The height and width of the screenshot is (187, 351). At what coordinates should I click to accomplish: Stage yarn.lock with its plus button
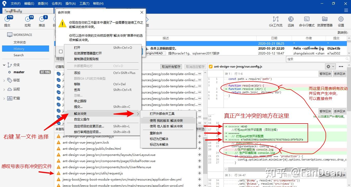[200, 142]
